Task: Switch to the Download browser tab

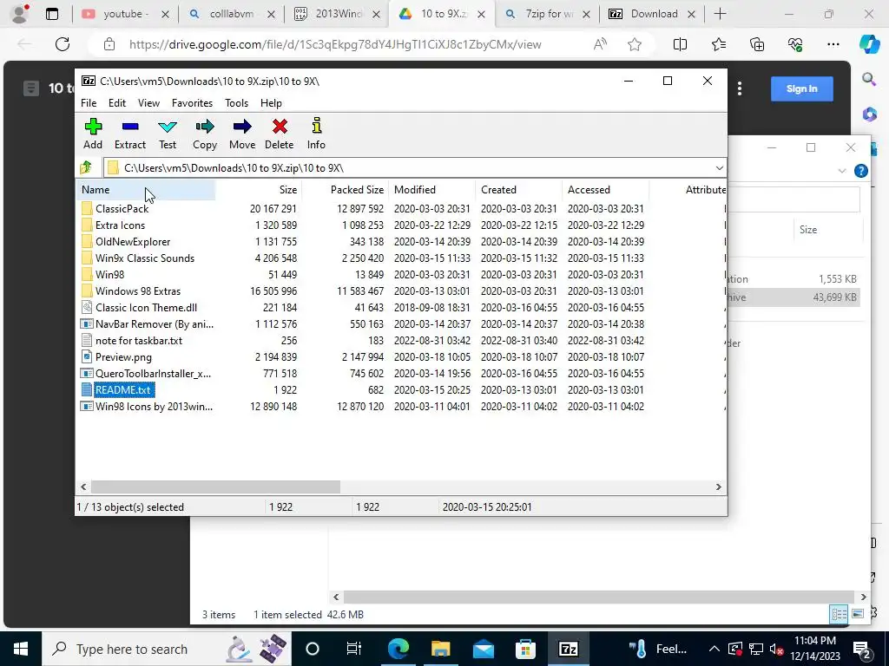Action: pyautogui.click(x=653, y=14)
